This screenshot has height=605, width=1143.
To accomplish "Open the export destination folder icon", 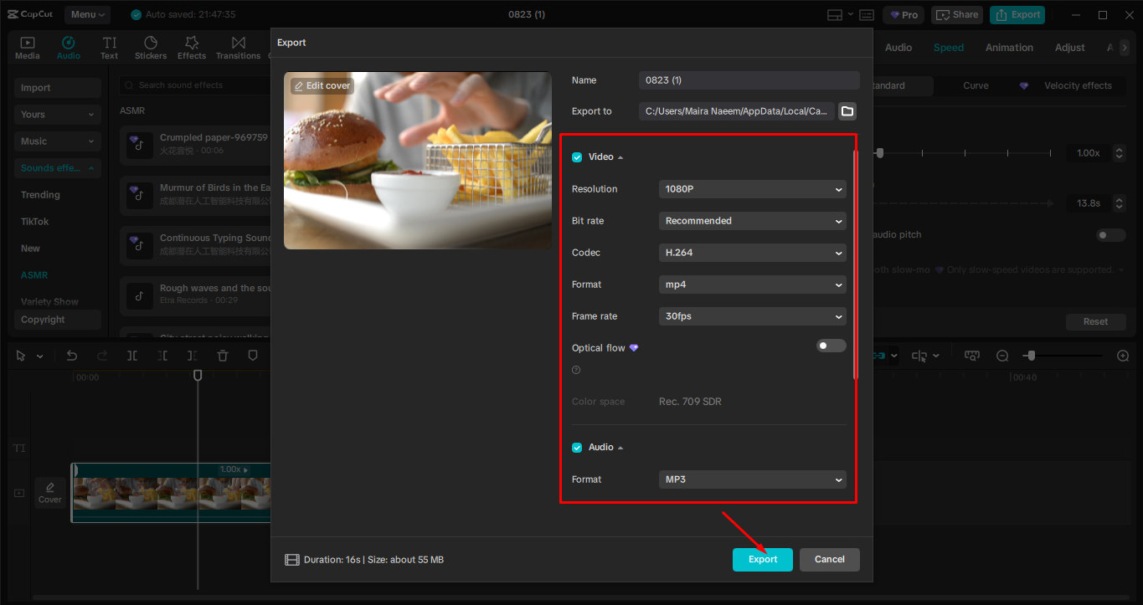I will (847, 110).
